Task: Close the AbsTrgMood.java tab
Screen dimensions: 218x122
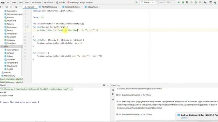Action: click(x=59, y=7)
